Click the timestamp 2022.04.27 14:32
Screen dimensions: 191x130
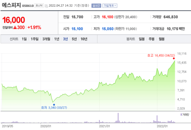pos(61,6)
